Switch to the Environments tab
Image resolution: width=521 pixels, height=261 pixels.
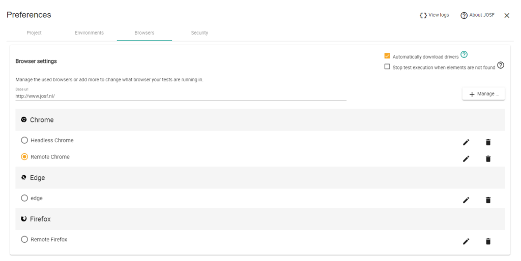(x=89, y=33)
